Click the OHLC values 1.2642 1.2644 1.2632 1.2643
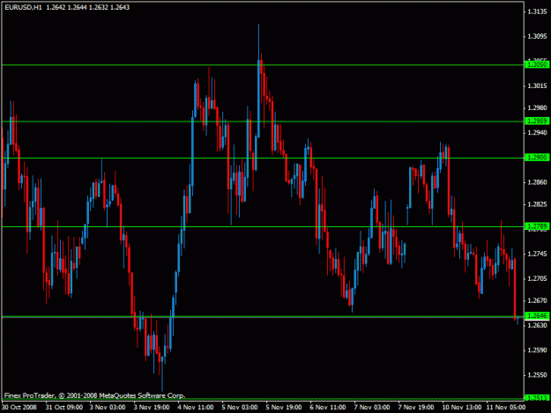The height and width of the screenshot is (413, 551). (x=88, y=7)
